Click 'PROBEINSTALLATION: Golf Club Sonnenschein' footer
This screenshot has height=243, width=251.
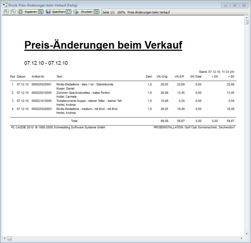(x=194, y=127)
